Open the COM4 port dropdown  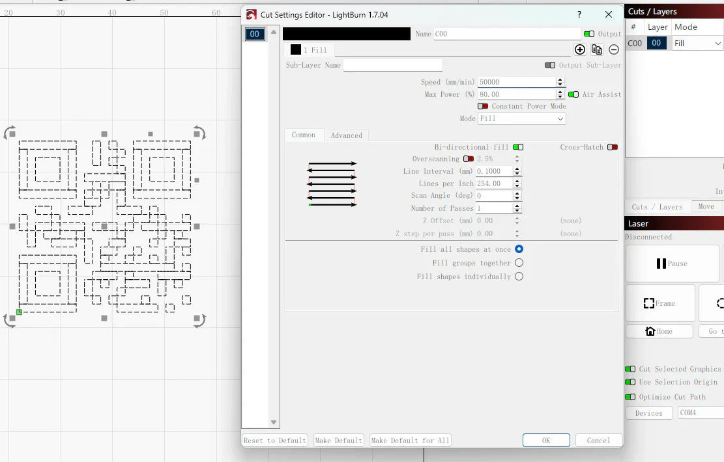pyautogui.click(x=701, y=413)
